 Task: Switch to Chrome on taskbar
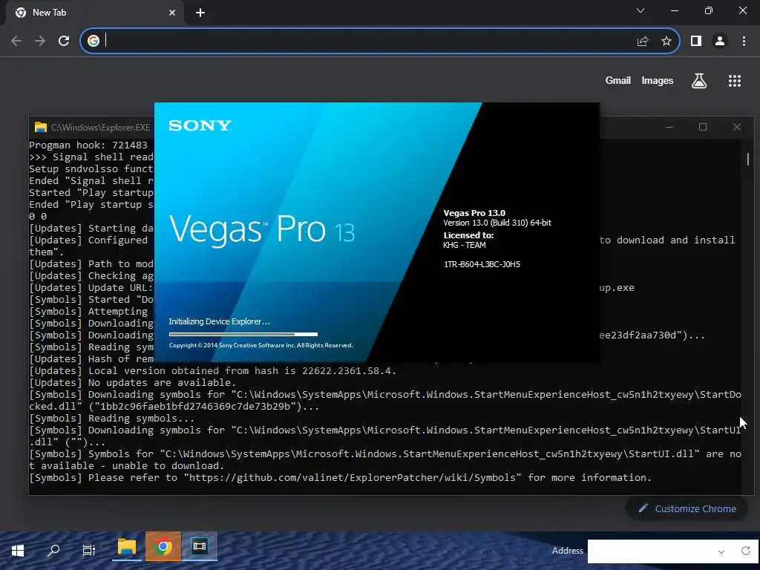pyautogui.click(x=163, y=547)
